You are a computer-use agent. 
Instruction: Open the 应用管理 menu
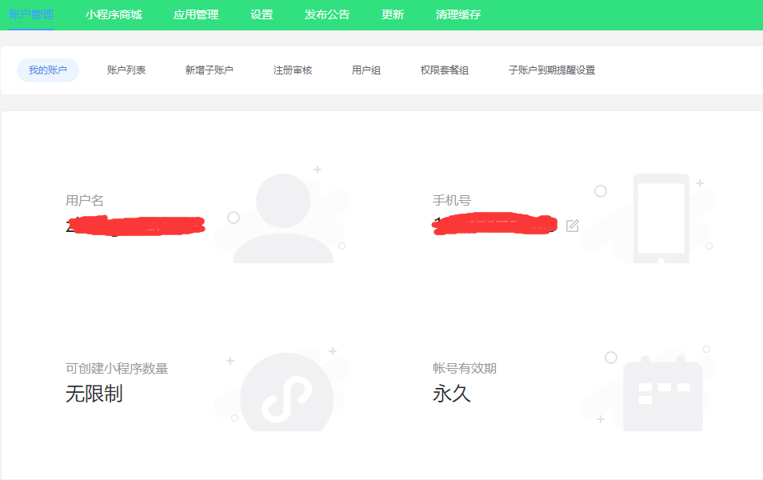(196, 14)
